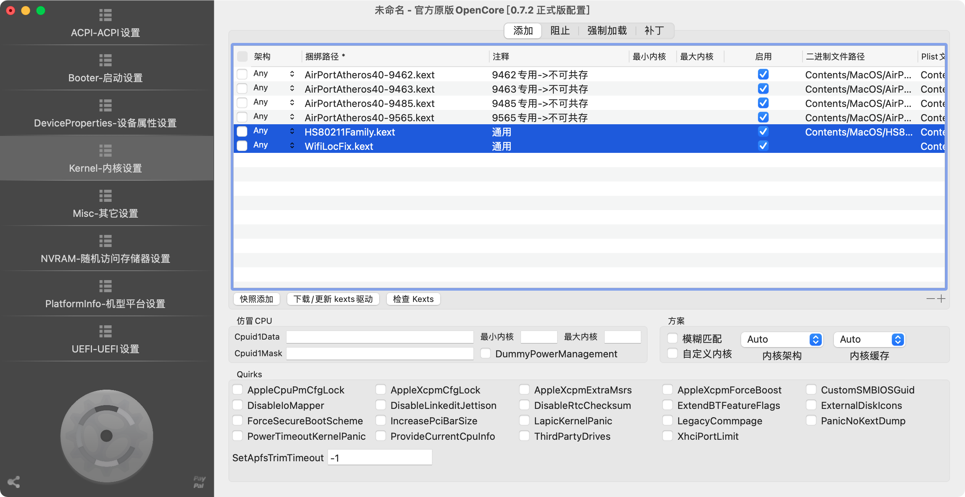965x497 pixels.
Task: Click the SetApfsTrimTimeout input field
Action: (x=380, y=457)
